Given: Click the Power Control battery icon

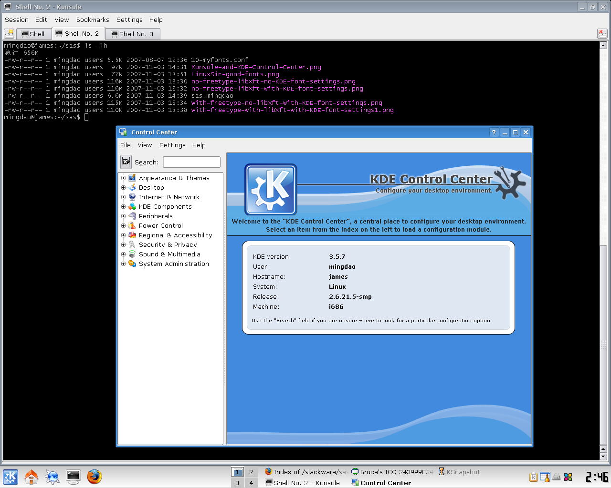Looking at the screenshot, I should click(x=132, y=225).
